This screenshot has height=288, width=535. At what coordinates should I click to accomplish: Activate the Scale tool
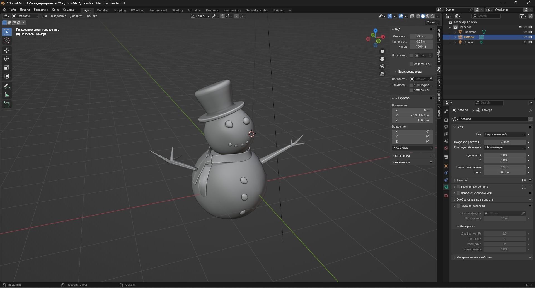tap(7, 67)
